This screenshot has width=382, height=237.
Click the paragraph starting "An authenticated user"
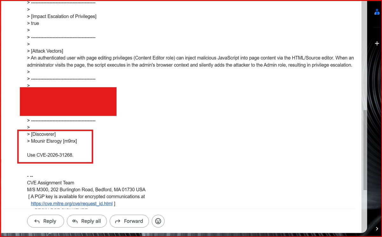click(x=190, y=61)
